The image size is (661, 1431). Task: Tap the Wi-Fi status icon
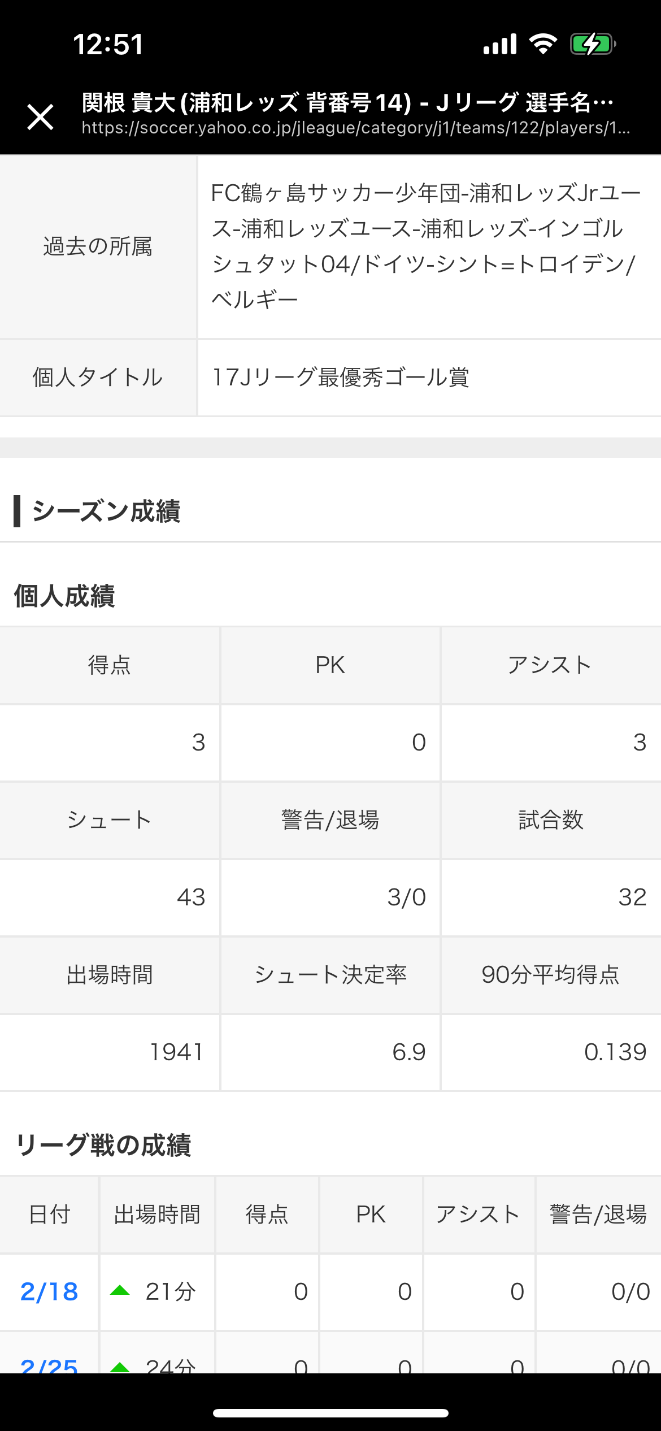click(x=543, y=44)
